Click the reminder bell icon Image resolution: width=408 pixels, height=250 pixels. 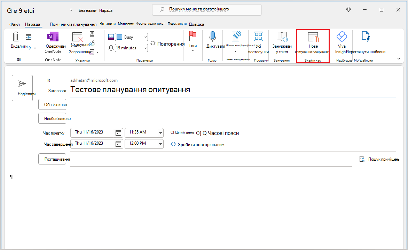[111, 48]
